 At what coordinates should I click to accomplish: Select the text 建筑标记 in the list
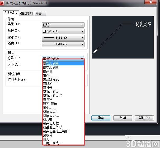52,80
